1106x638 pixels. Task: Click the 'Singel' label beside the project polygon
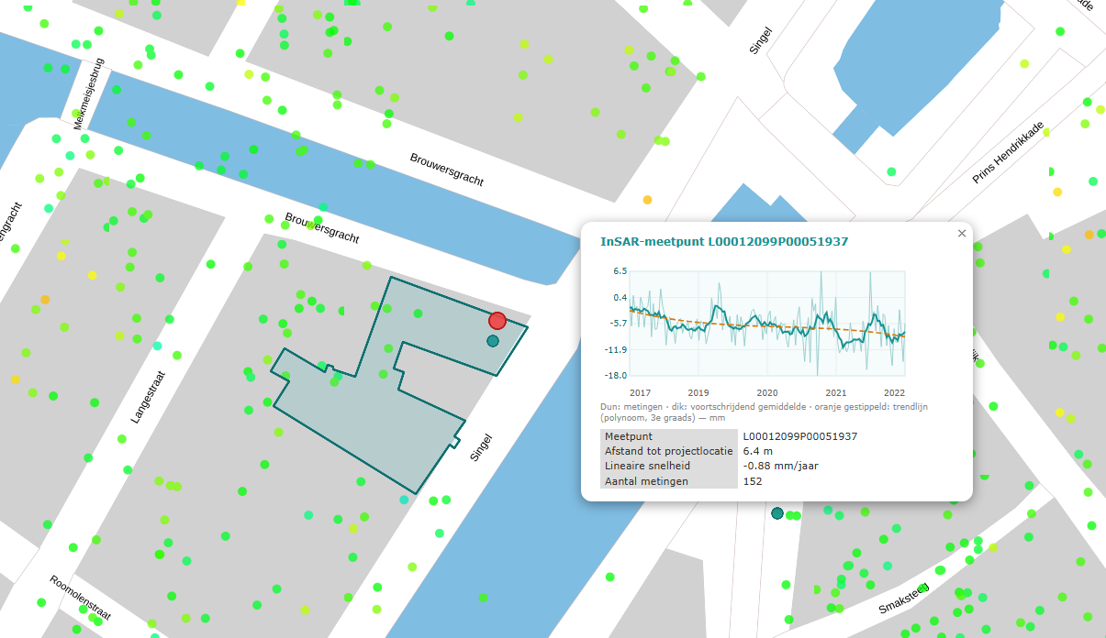coord(484,447)
